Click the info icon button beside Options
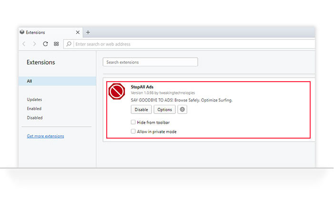Image resolution: width=334 pixels, height=197 pixels. (182, 110)
